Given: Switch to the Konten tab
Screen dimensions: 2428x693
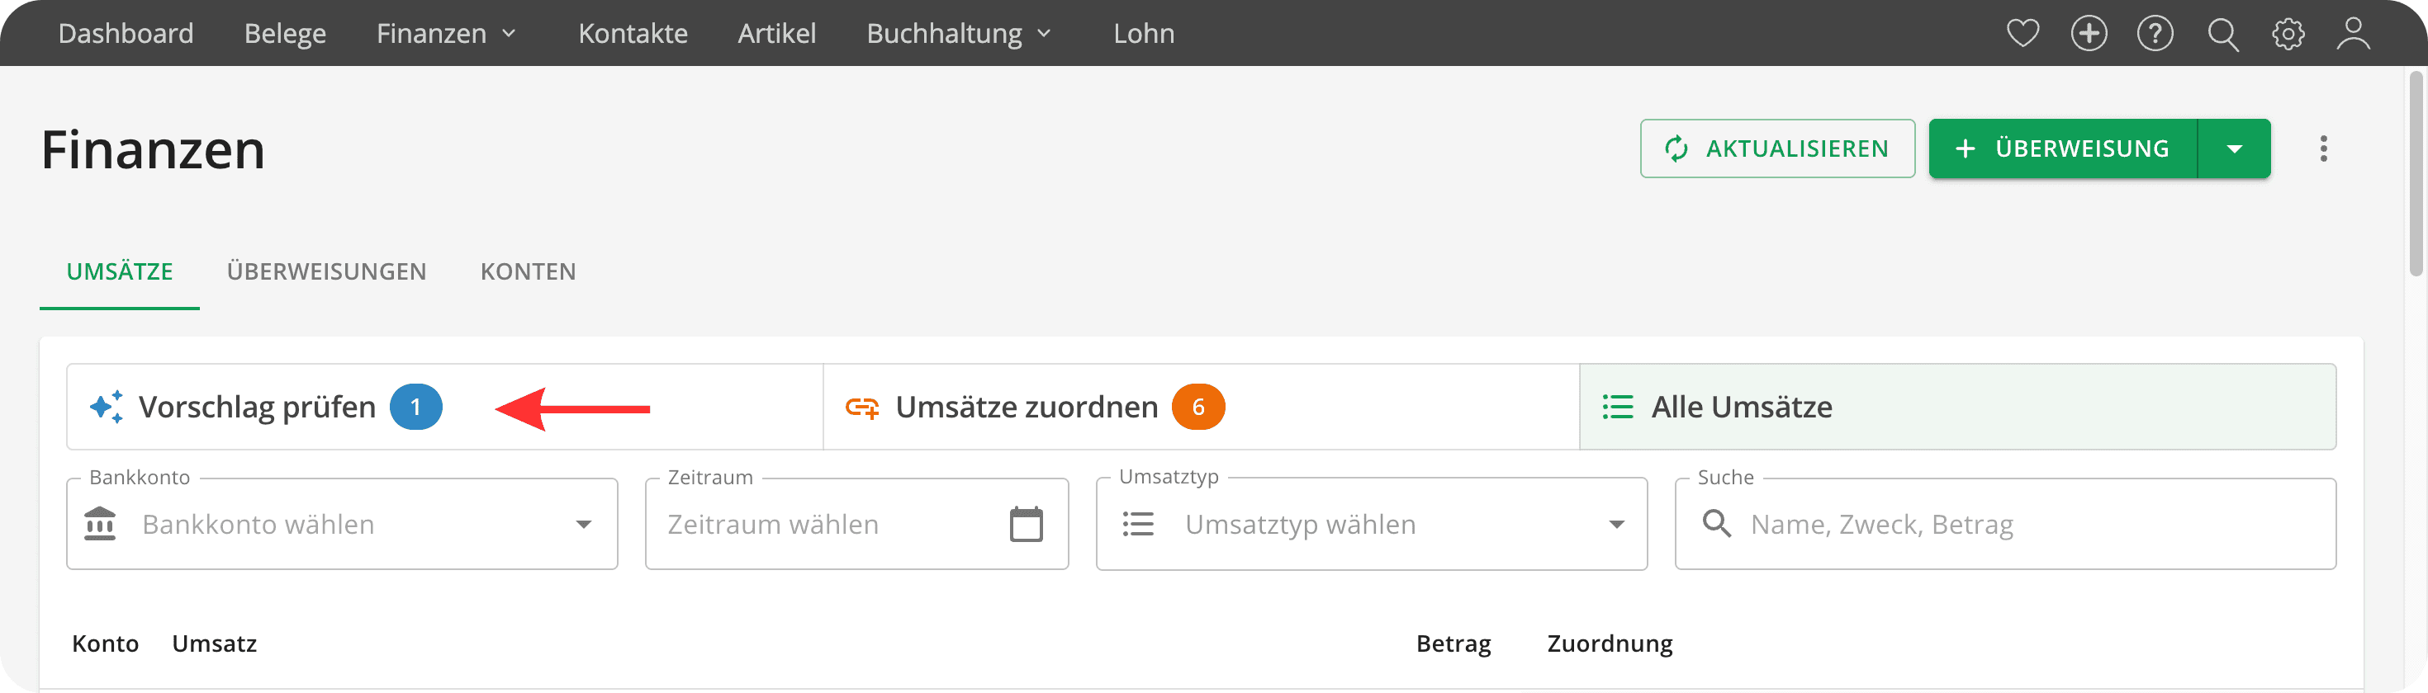Looking at the screenshot, I should pos(528,271).
